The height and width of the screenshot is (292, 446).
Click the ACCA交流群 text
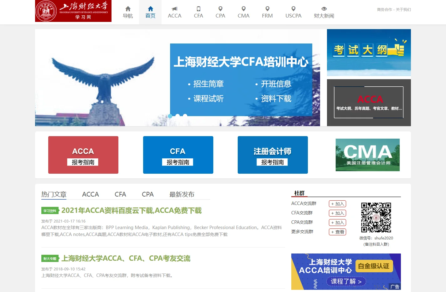[x=304, y=203]
